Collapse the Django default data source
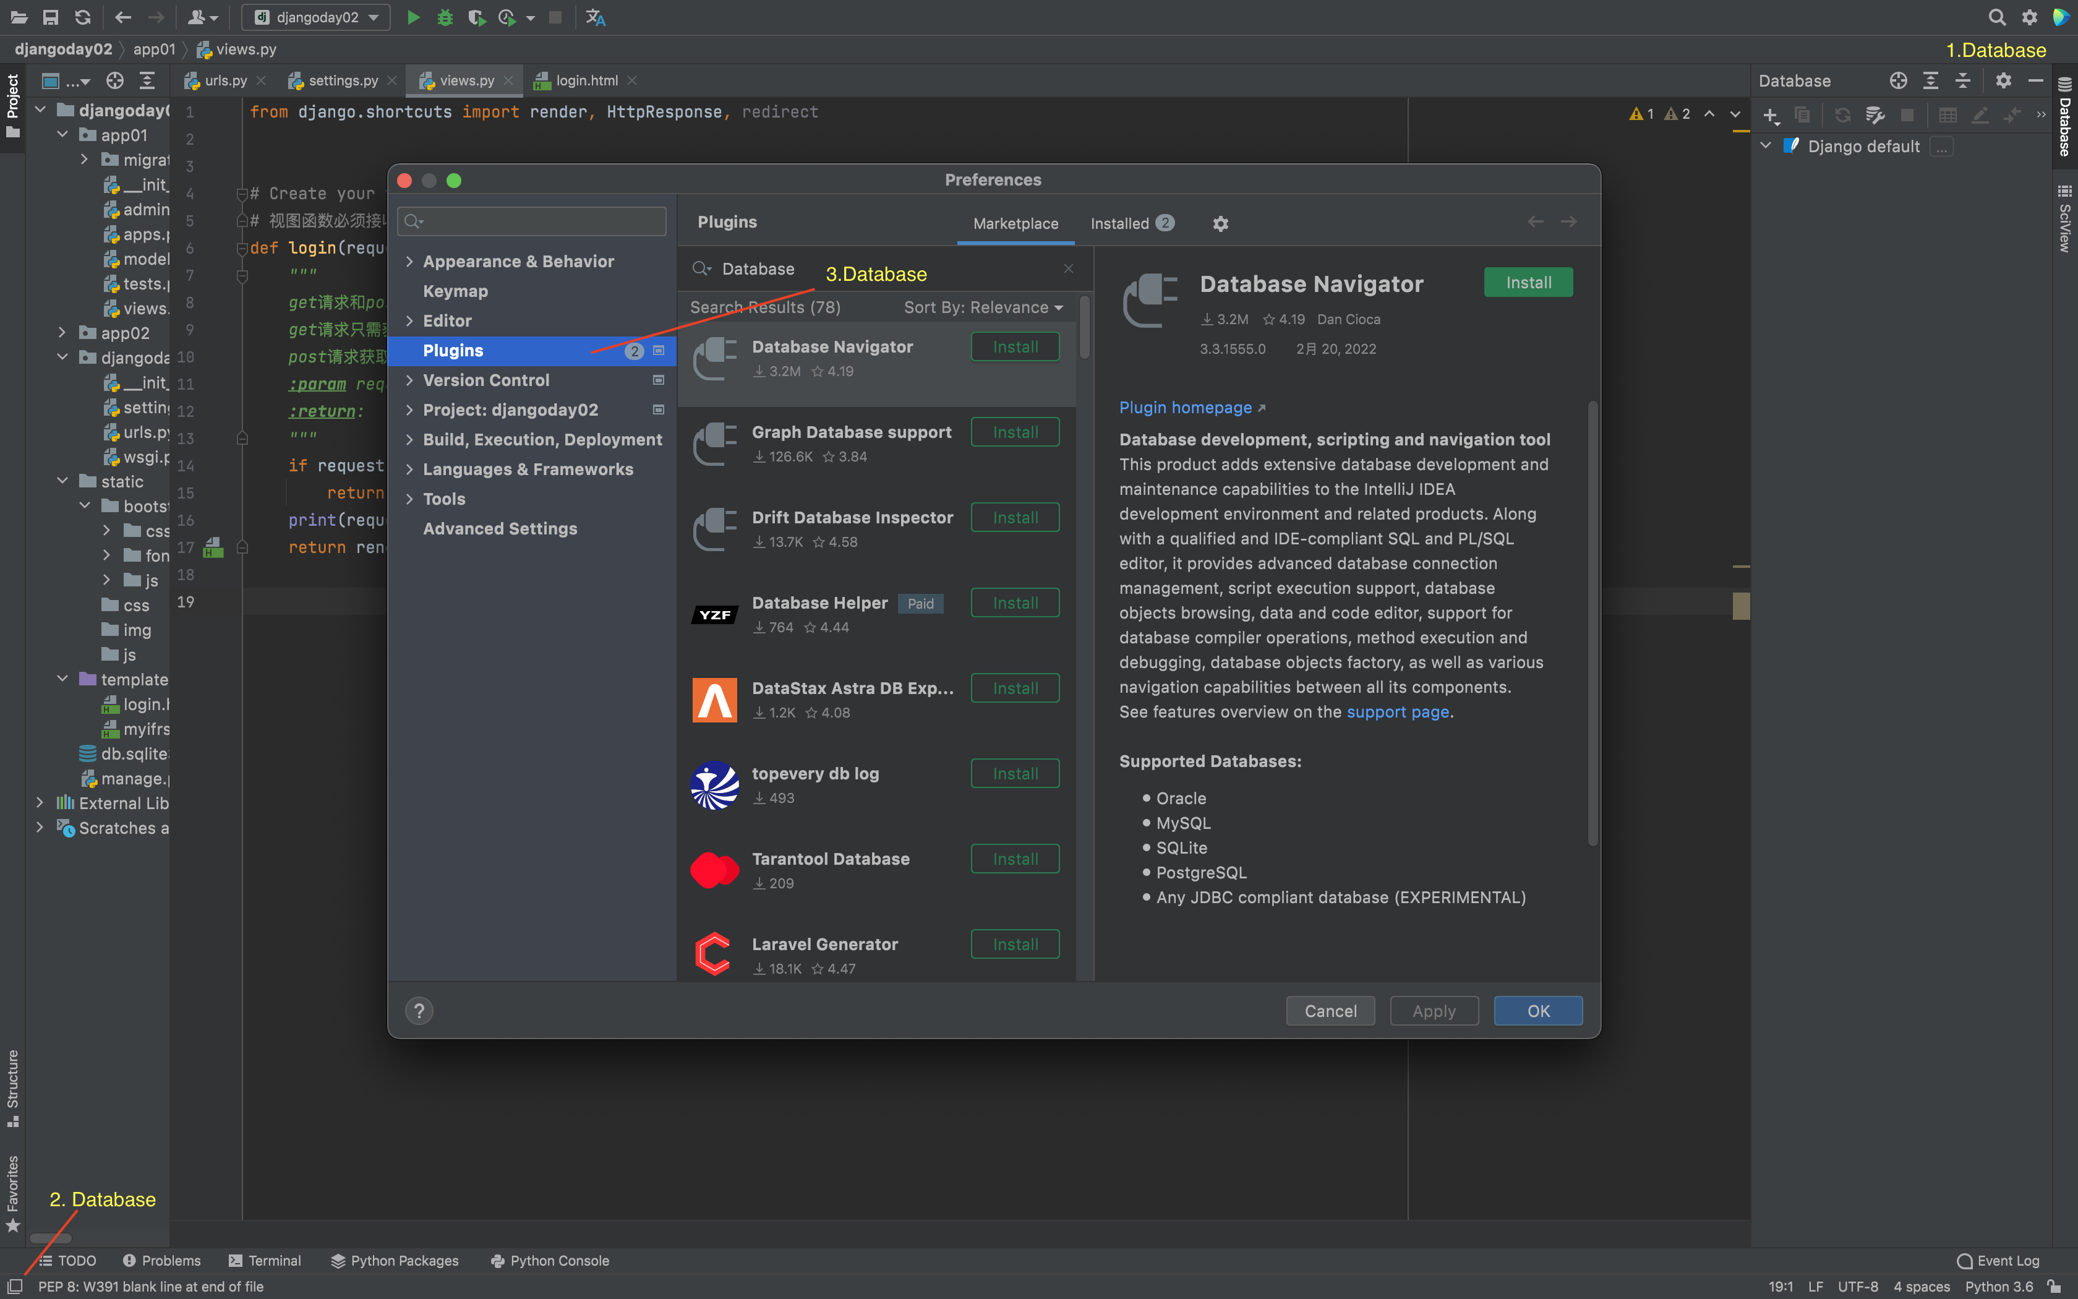The width and height of the screenshot is (2078, 1299). [x=1764, y=145]
